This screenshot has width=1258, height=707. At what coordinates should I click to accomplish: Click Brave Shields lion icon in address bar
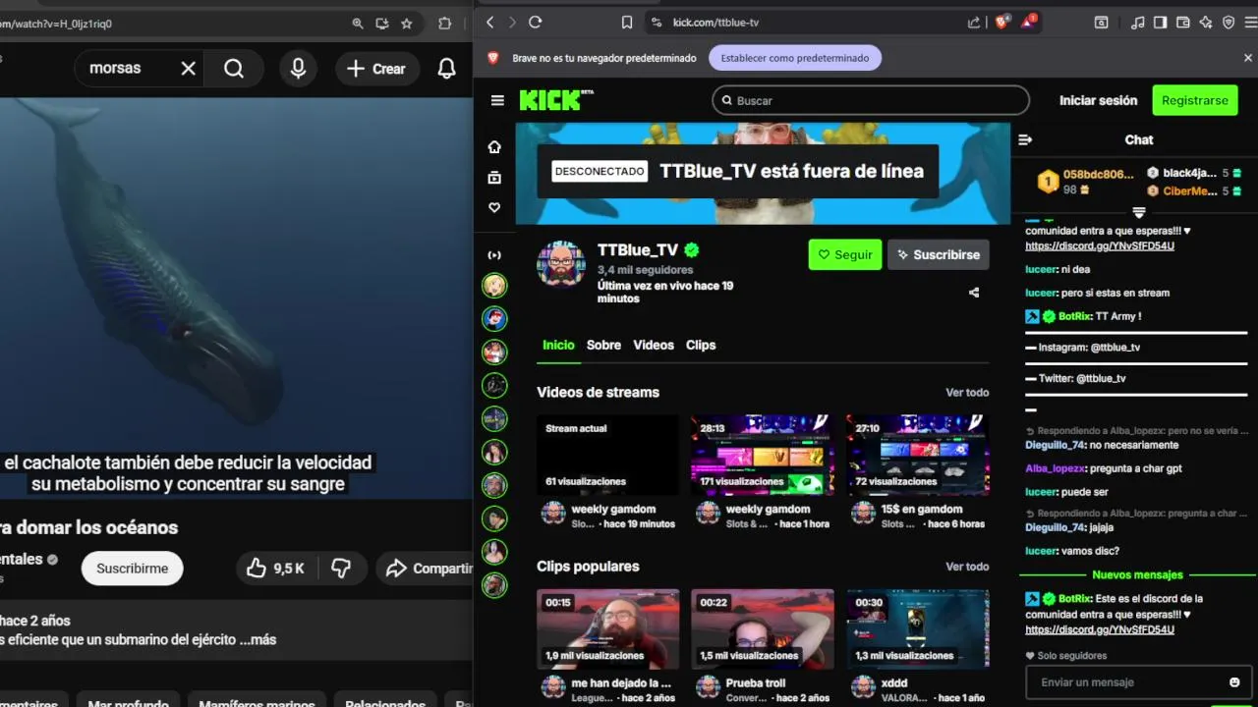coord(1002,22)
